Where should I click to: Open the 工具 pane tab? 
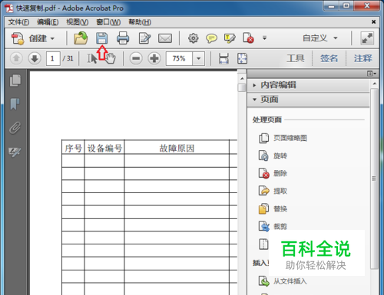coord(296,58)
